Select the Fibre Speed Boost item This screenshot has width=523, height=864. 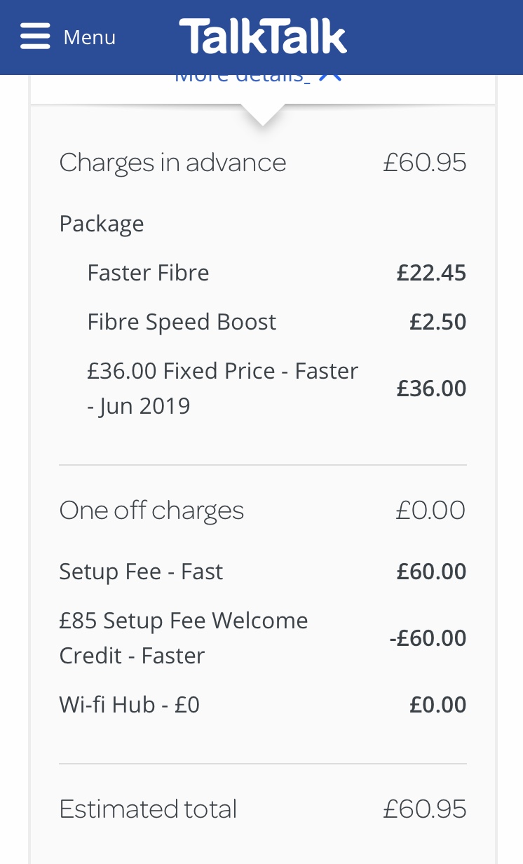[x=182, y=322]
